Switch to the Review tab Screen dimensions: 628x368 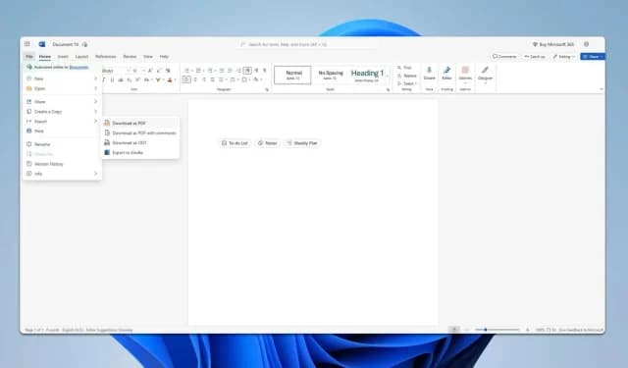point(130,57)
